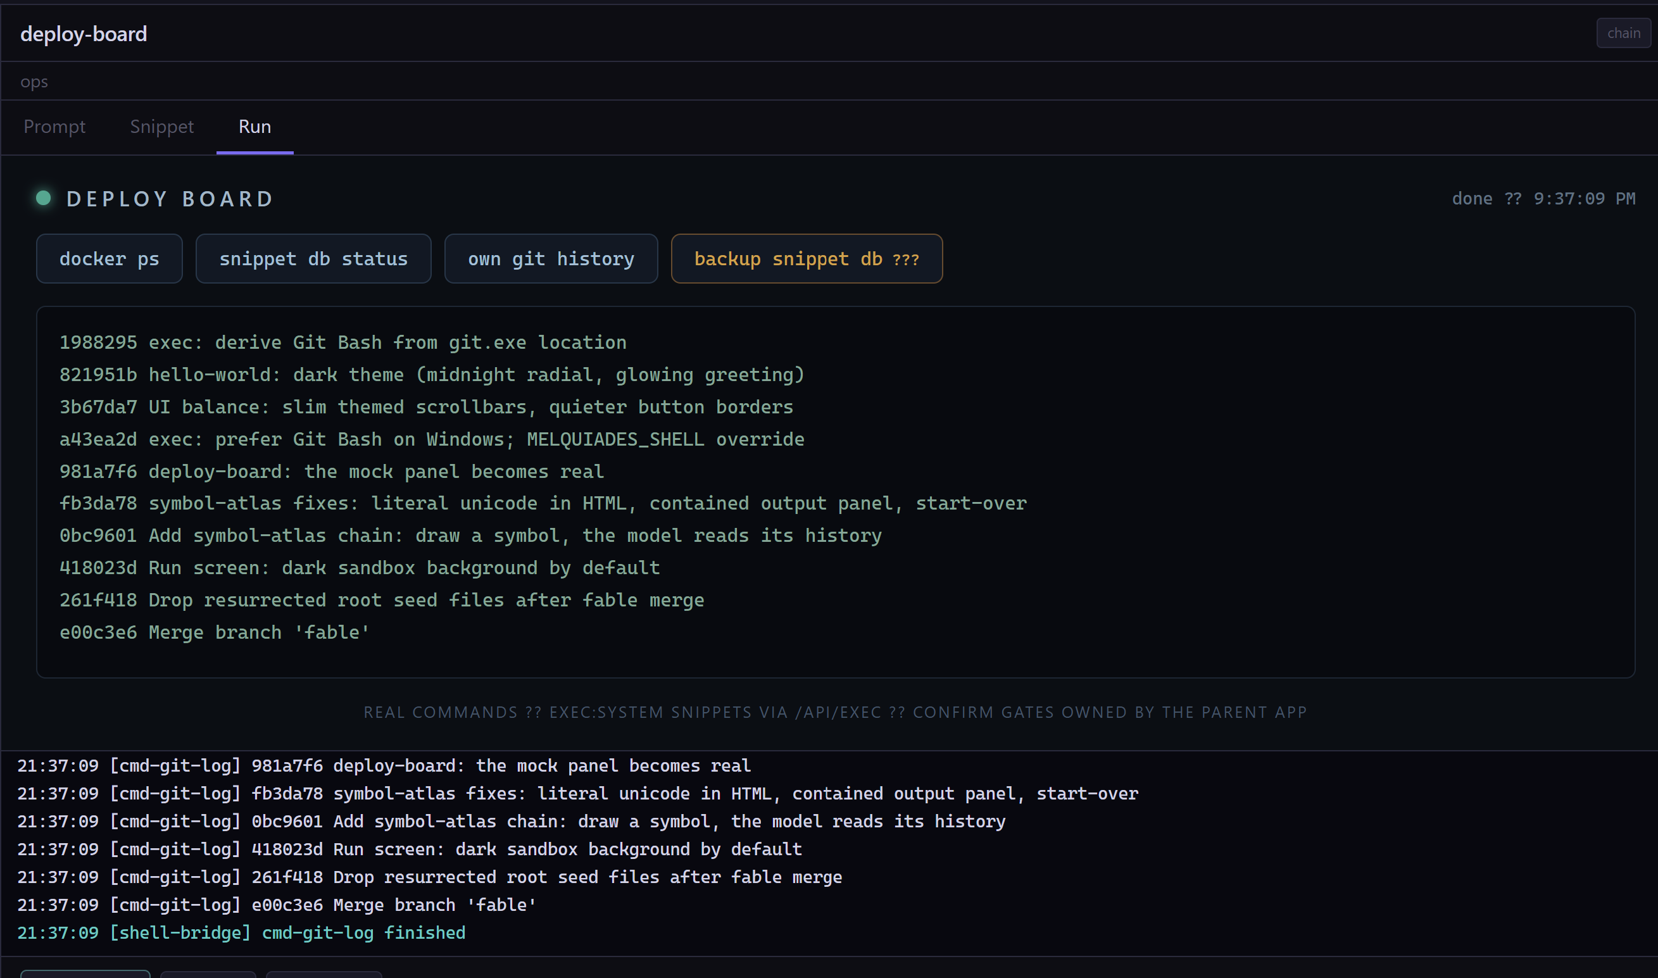This screenshot has width=1658, height=978.
Task: Run the docker ps command
Action: (110, 259)
